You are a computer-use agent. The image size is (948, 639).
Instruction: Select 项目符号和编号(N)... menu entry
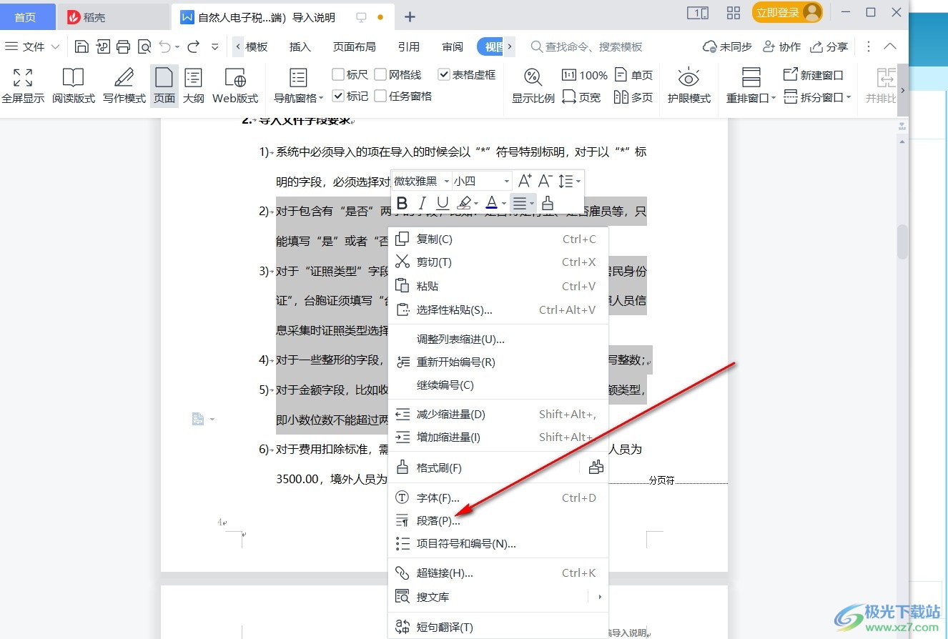[498, 543]
